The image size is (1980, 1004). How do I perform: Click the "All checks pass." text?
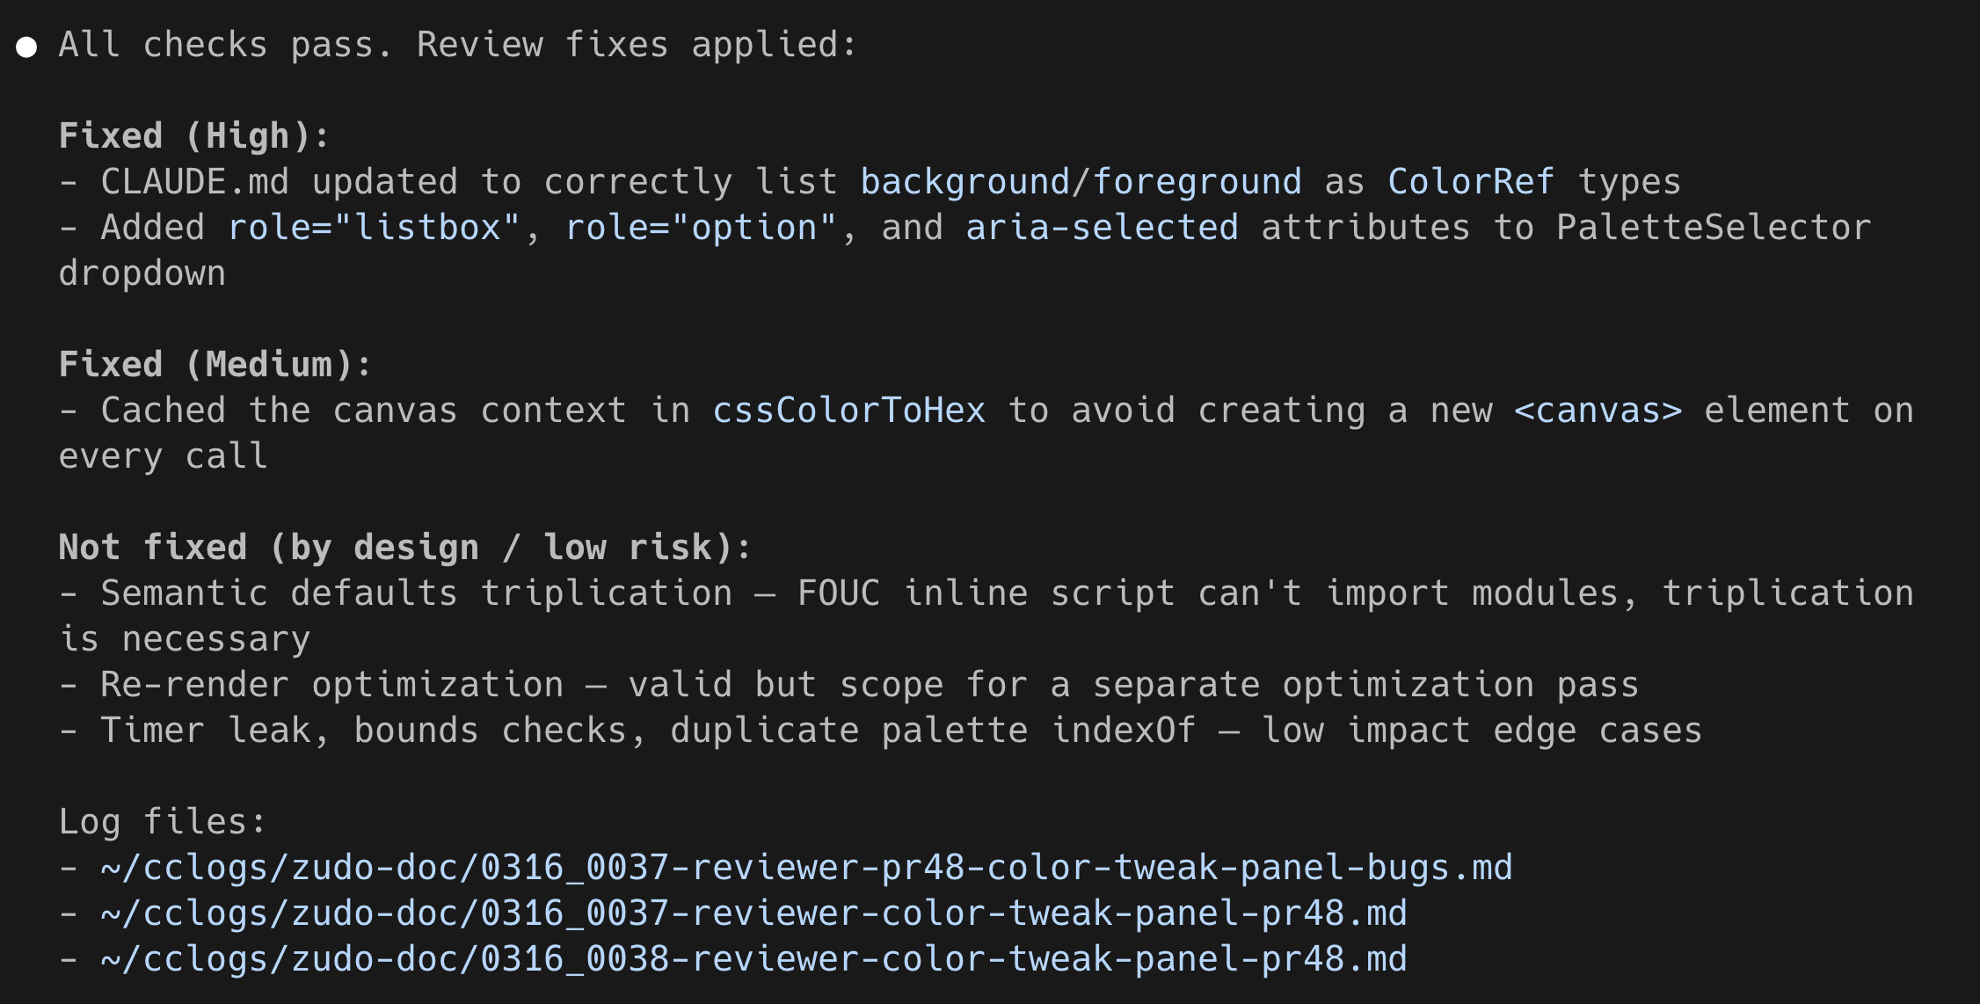(225, 45)
